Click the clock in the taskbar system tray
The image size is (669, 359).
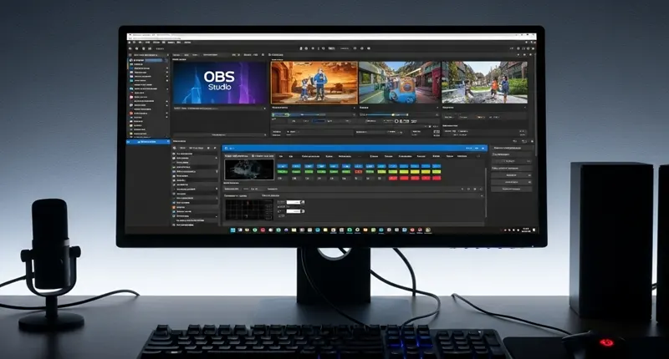point(526,230)
